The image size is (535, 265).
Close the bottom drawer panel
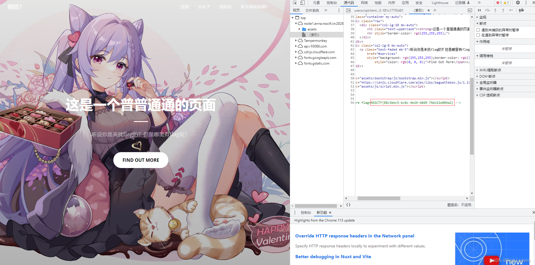533,212
